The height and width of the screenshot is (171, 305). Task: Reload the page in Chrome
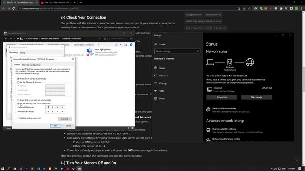[x=14, y=9]
